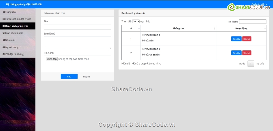Click the Tìm kiếm search box

click(x=253, y=22)
